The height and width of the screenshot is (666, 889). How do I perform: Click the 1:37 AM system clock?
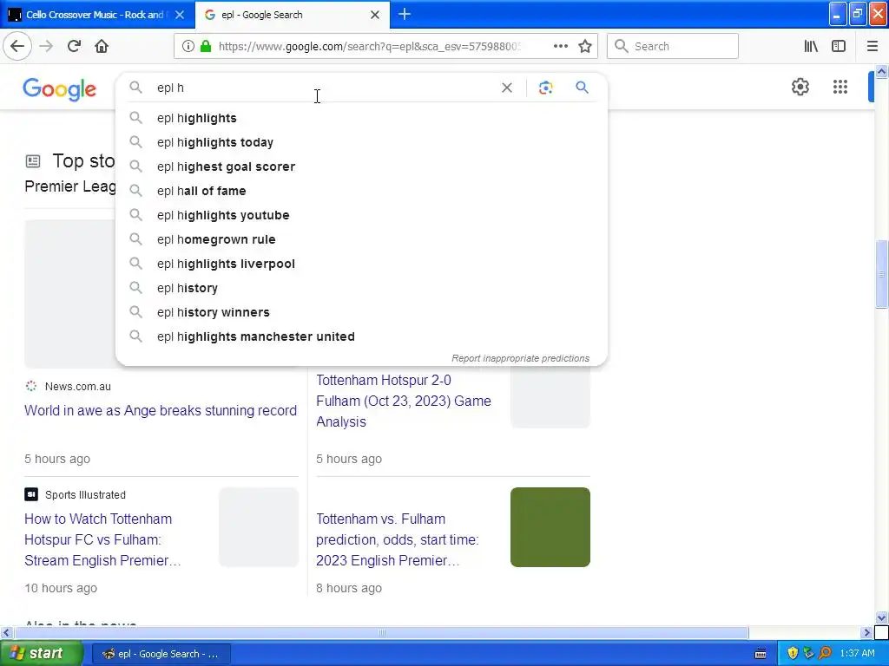click(x=857, y=654)
